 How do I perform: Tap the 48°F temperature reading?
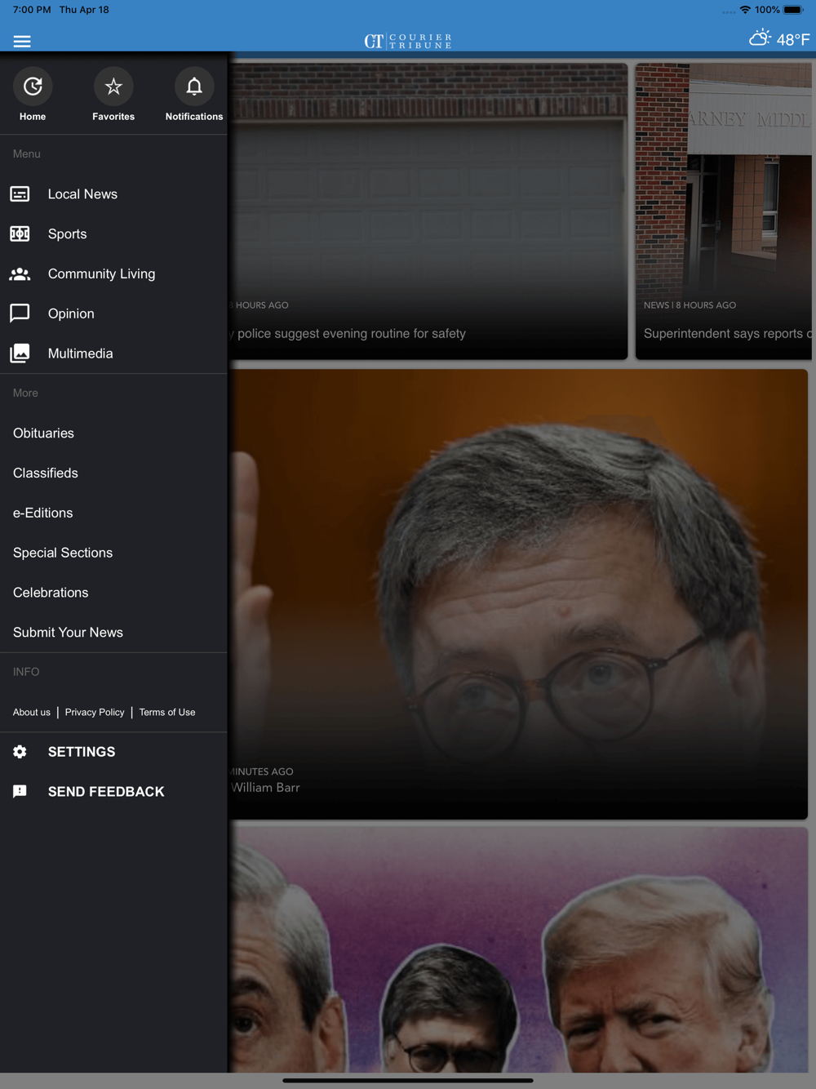(x=793, y=39)
